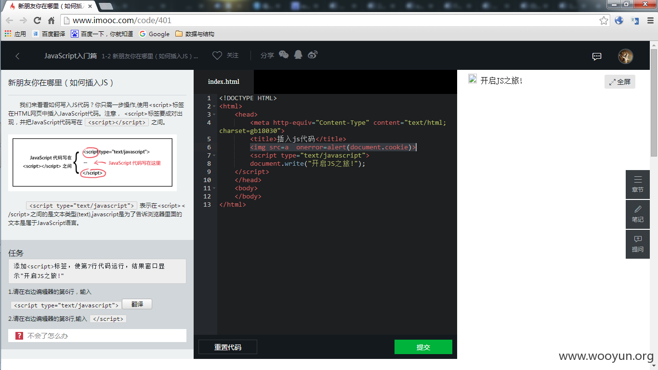The image size is (658, 370).
Task: Share via the QQ penguin icon
Action: tap(298, 55)
